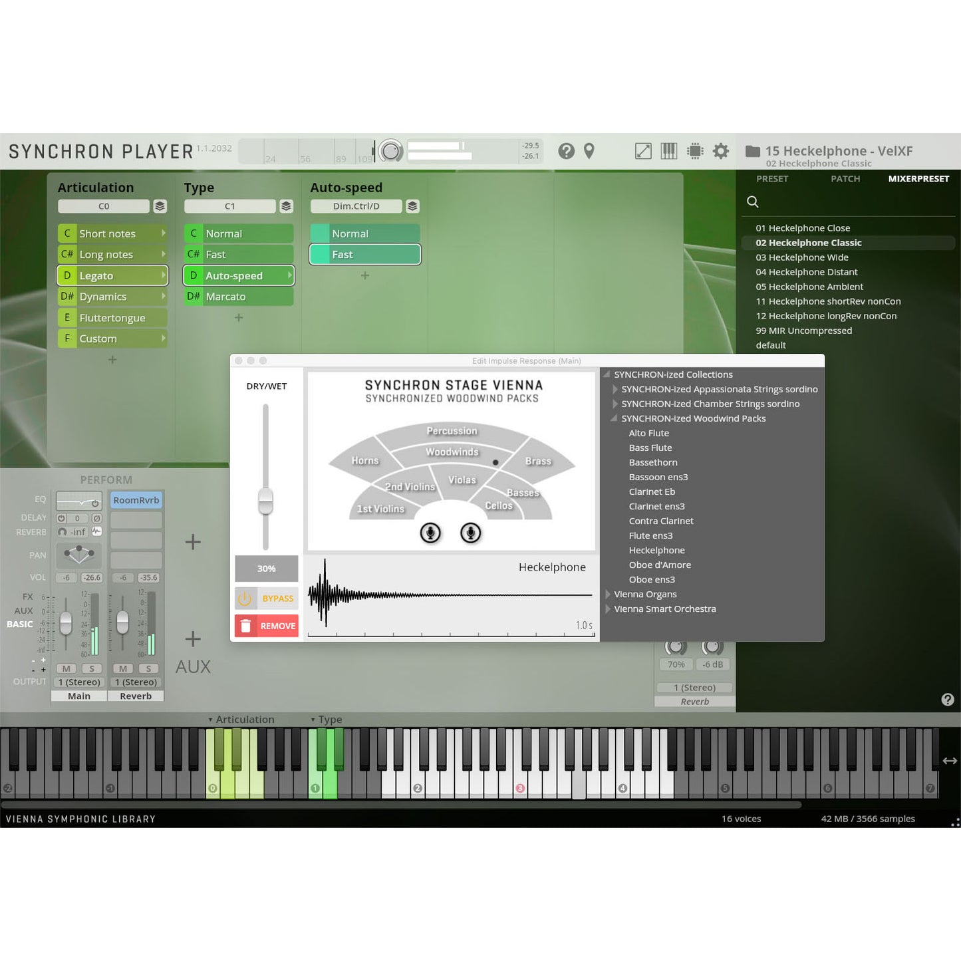Collapse SYNCHRON-ized Woodwind Packs folder

point(614,418)
